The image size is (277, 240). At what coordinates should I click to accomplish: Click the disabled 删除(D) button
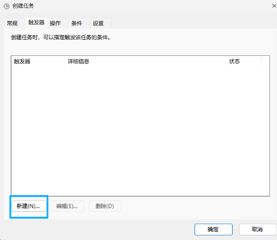(105, 206)
